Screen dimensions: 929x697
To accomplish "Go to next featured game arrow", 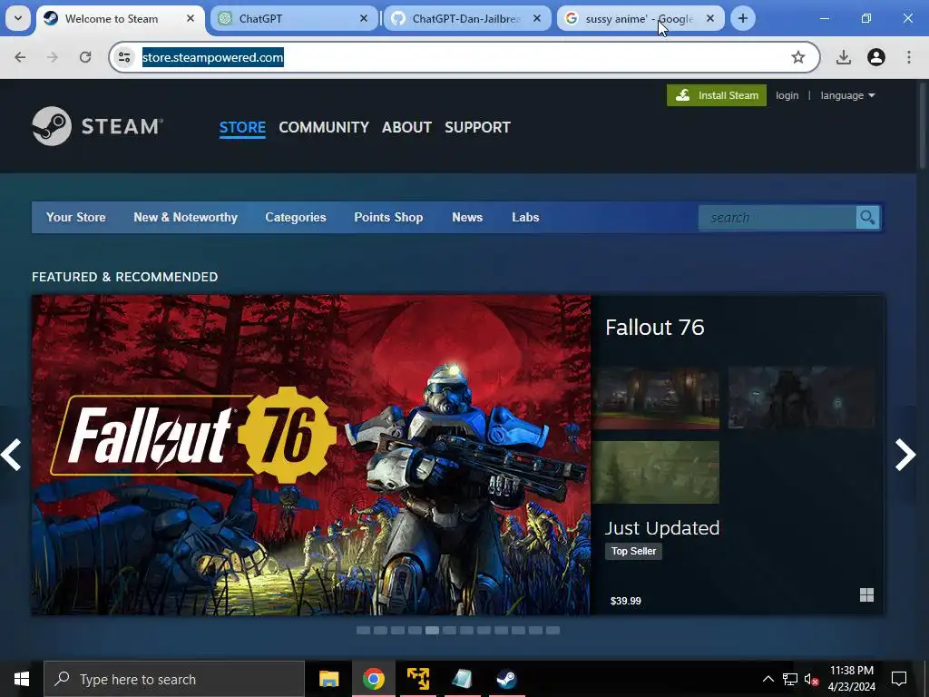I will [x=905, y=455].
